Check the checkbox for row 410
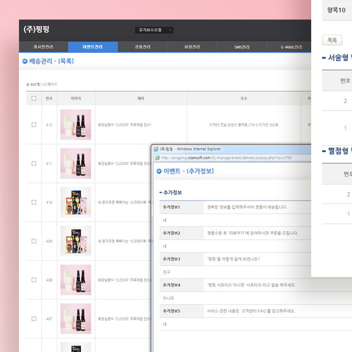 34,202
